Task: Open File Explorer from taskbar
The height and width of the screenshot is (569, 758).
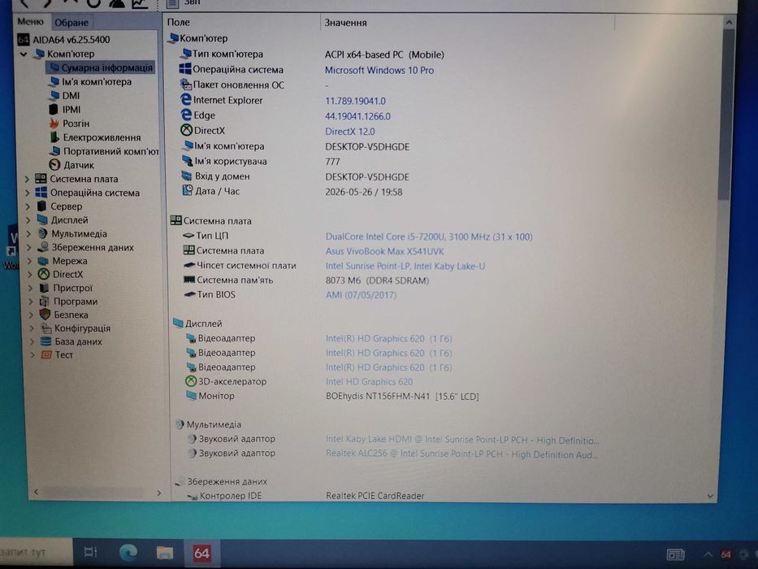Action: click(x=165, y=553)
